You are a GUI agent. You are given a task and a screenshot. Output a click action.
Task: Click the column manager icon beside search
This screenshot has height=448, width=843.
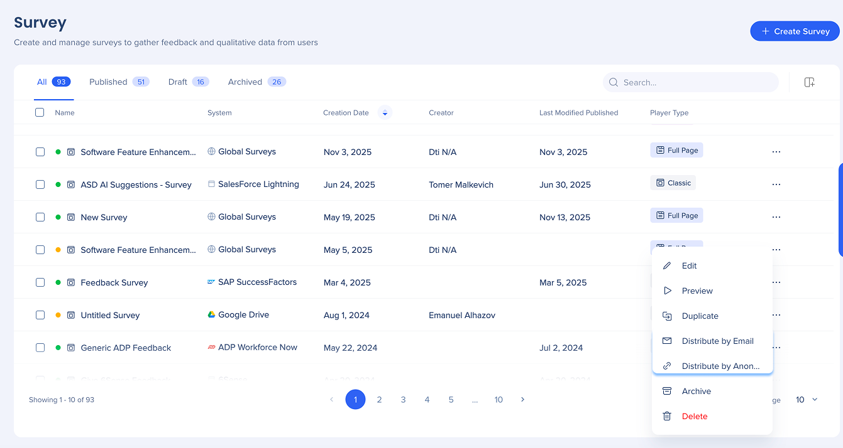pyautogui.click(x=809, y=82)
